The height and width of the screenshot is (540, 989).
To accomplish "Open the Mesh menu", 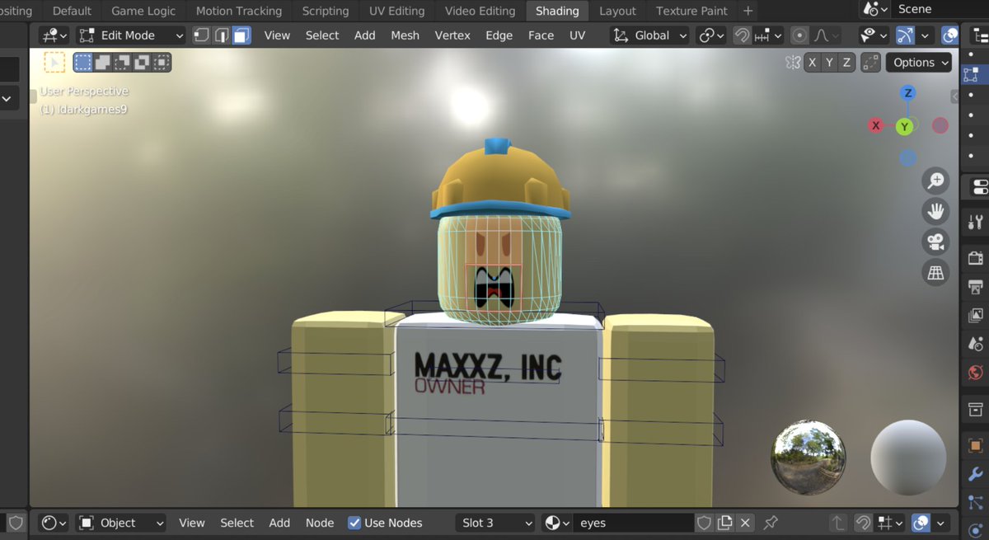I will pyautogui.click(x=405, y=35).
